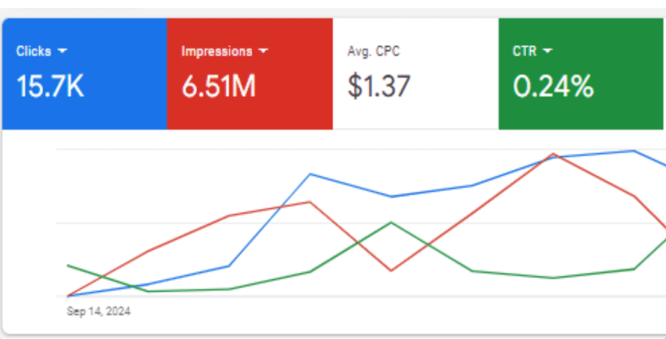Image resolution: width=666 pixels, height=339 pixels.
Task: Click the blue line's highest point near right edge
Action: (633, 151)
